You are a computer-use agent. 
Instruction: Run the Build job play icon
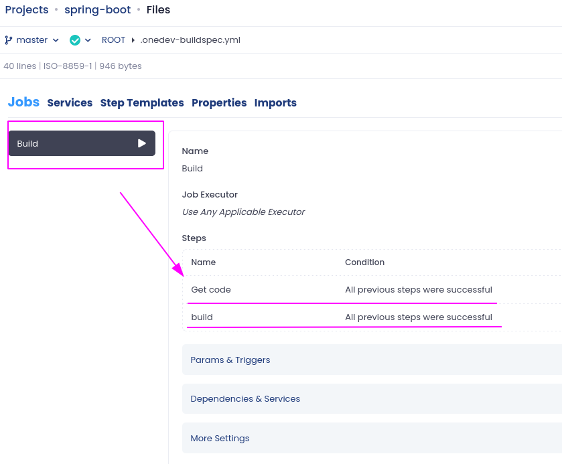[142, 143]
